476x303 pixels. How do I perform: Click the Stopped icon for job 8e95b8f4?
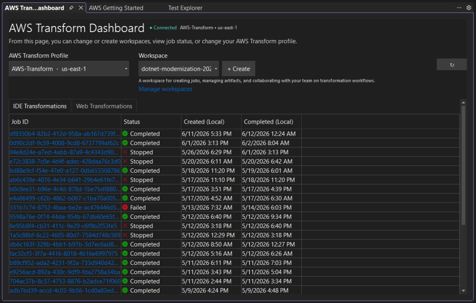[125, 226]
